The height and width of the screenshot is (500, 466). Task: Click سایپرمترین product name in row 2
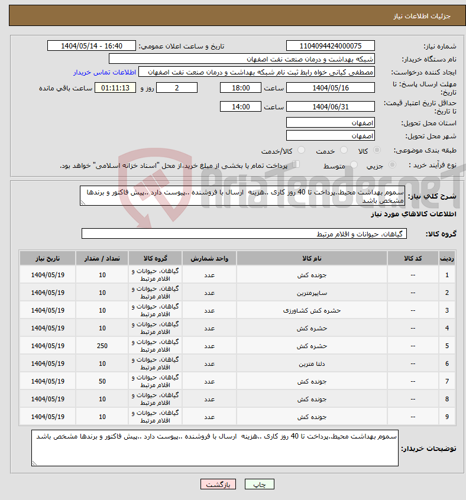pyautogui.click(x=312, y=293)
